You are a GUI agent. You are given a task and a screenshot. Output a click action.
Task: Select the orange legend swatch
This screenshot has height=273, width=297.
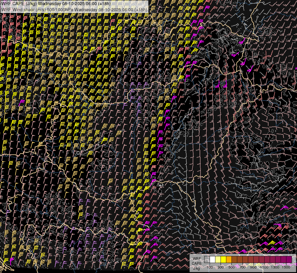(x=229, y=259)
